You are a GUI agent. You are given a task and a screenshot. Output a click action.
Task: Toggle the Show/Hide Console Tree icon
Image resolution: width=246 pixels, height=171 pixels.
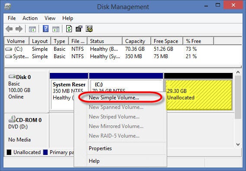[32, 29]
